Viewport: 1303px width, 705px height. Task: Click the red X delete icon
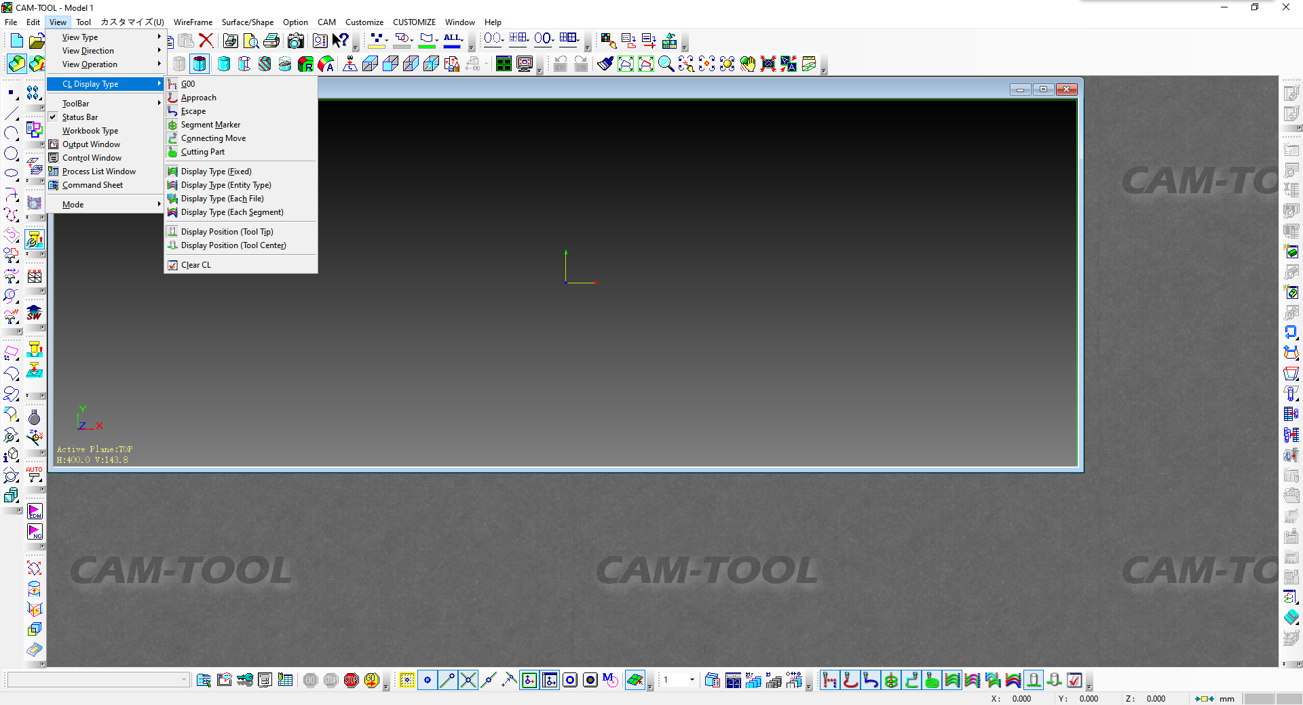[x=206, y=41]
